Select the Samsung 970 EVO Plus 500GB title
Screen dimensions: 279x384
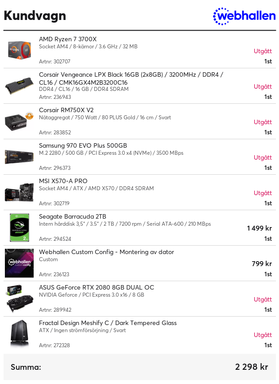[x=83, y=145]
